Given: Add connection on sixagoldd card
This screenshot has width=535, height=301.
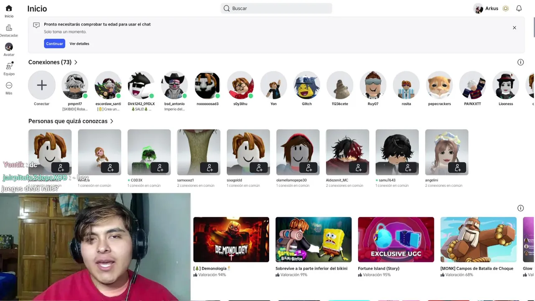Looking at the screenshot, I should pos(259,168).
